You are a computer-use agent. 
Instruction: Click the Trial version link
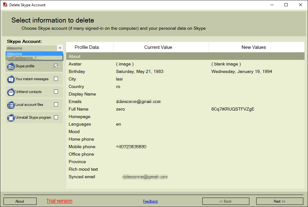coord(59,201)
